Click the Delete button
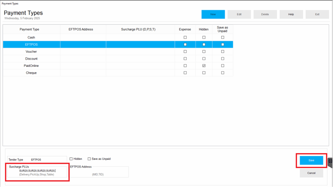The image size is (333, 187). [x=265, y=15]
